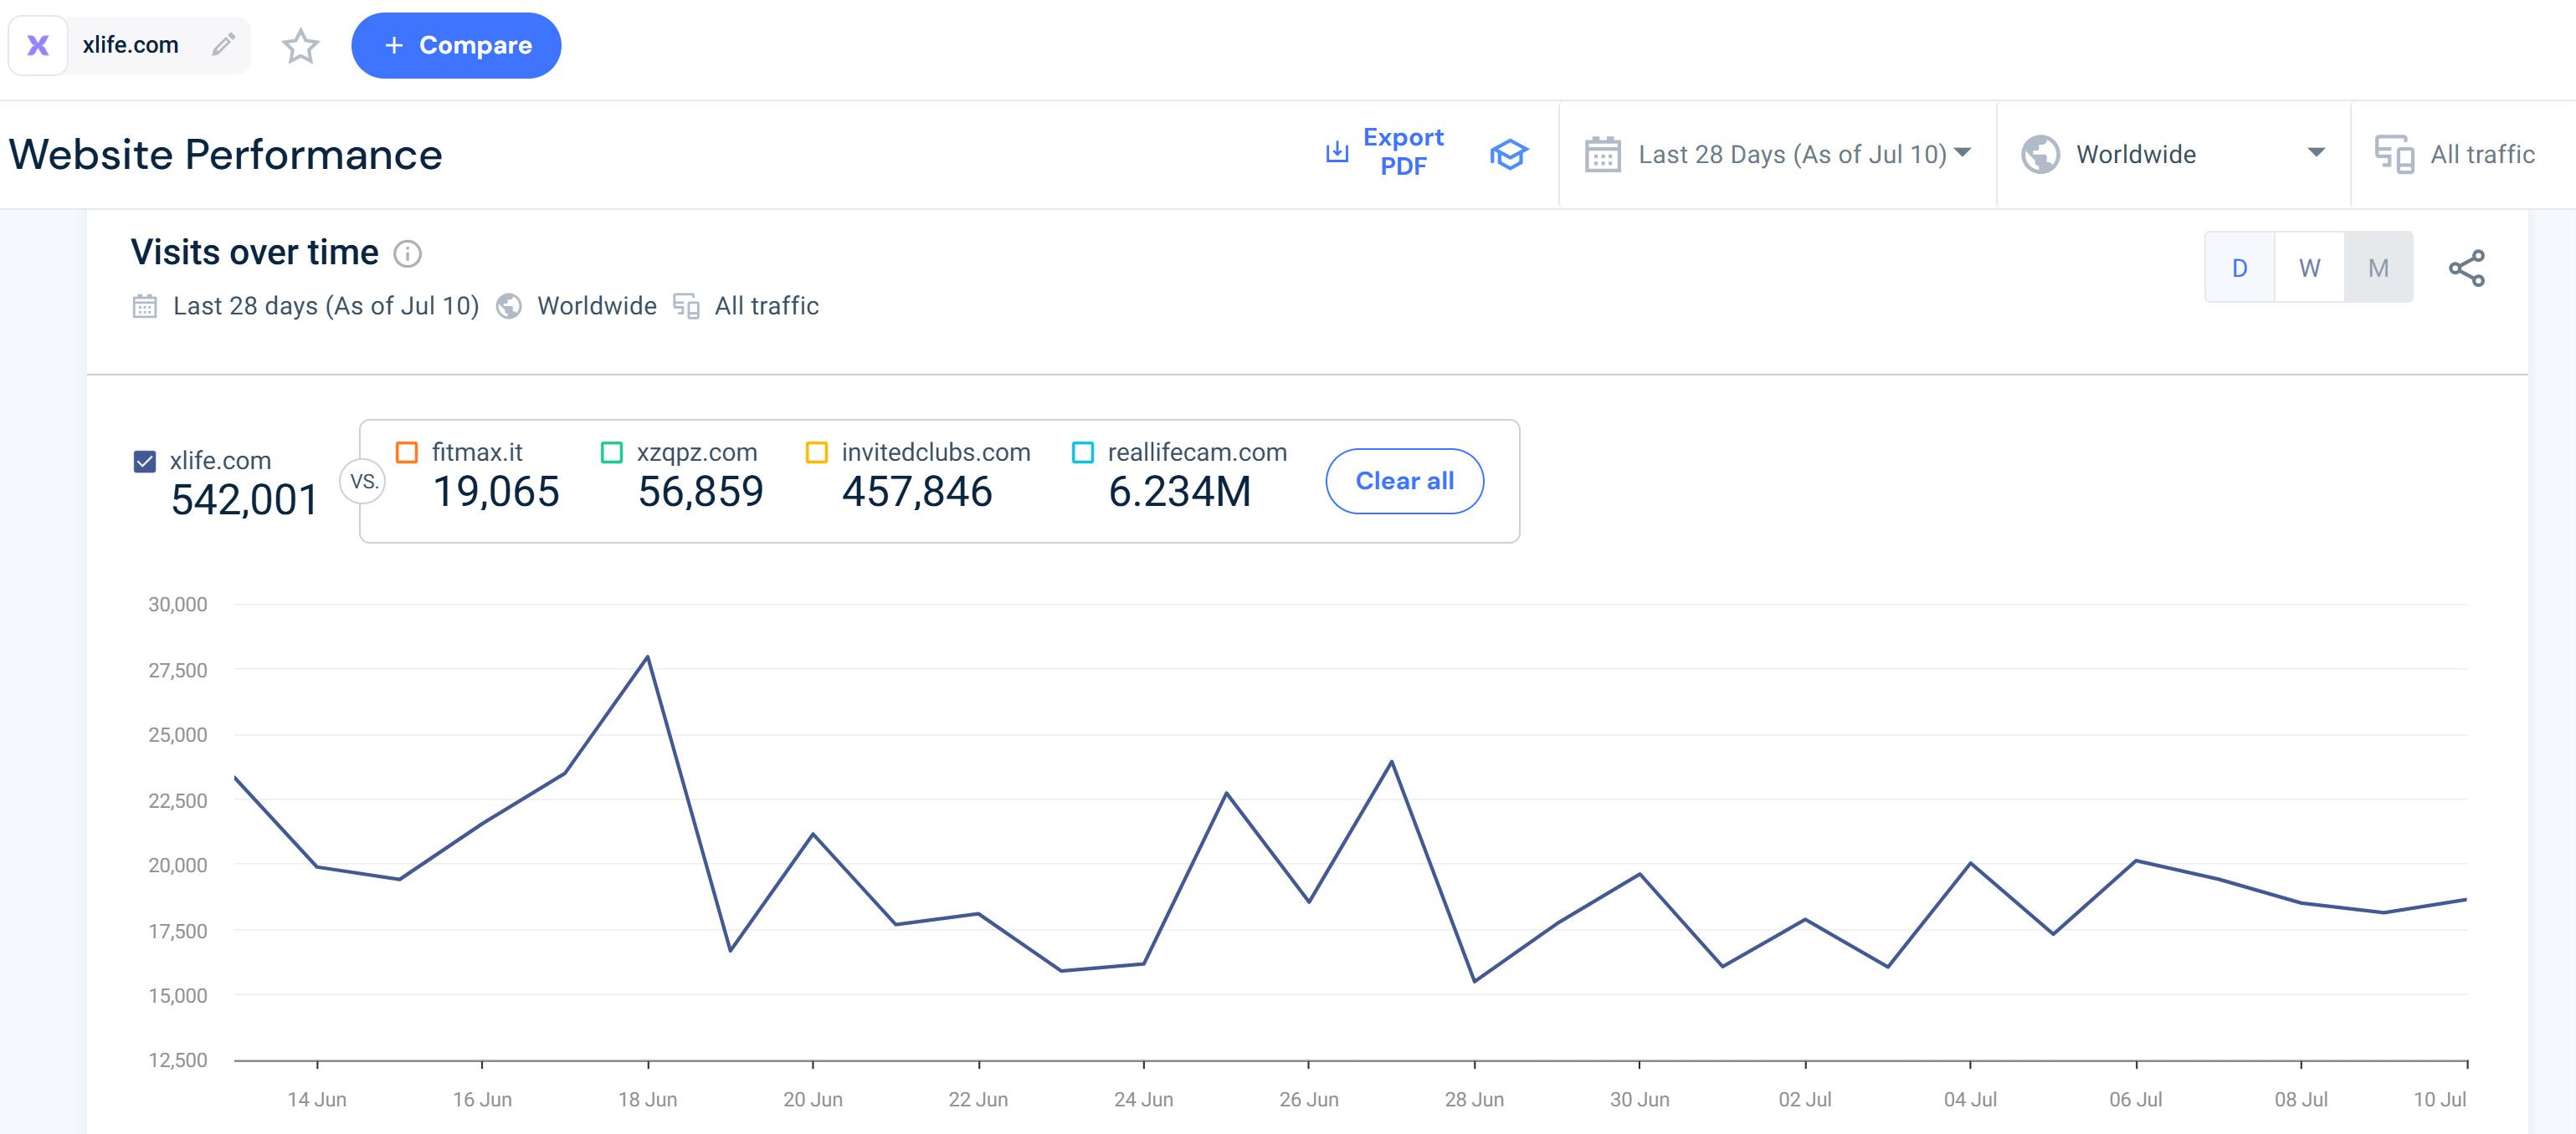Screen dimensions: 2576x1134
Task: Click info icon next to Visits over time
Action: [407, 253]
